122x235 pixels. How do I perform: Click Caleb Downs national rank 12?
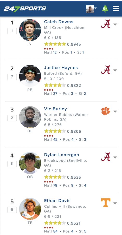pos(55,52)
